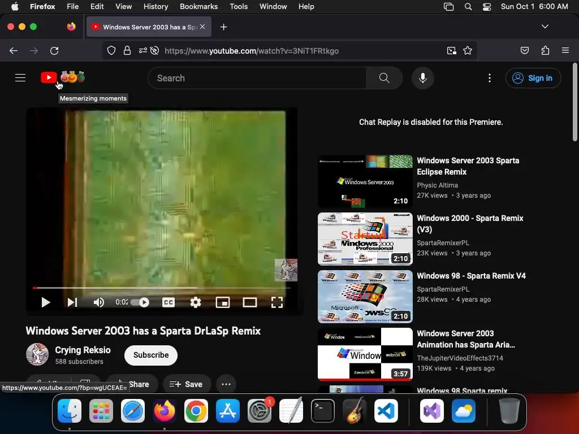
Task: Switch to theater mode
Action: click(249, 303)
